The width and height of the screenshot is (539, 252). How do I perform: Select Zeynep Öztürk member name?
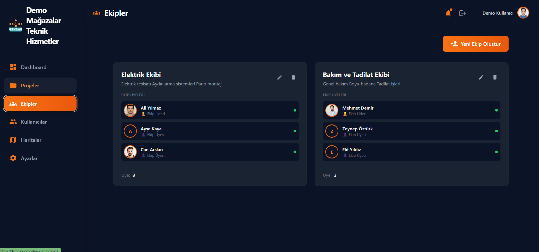point(357,129)
